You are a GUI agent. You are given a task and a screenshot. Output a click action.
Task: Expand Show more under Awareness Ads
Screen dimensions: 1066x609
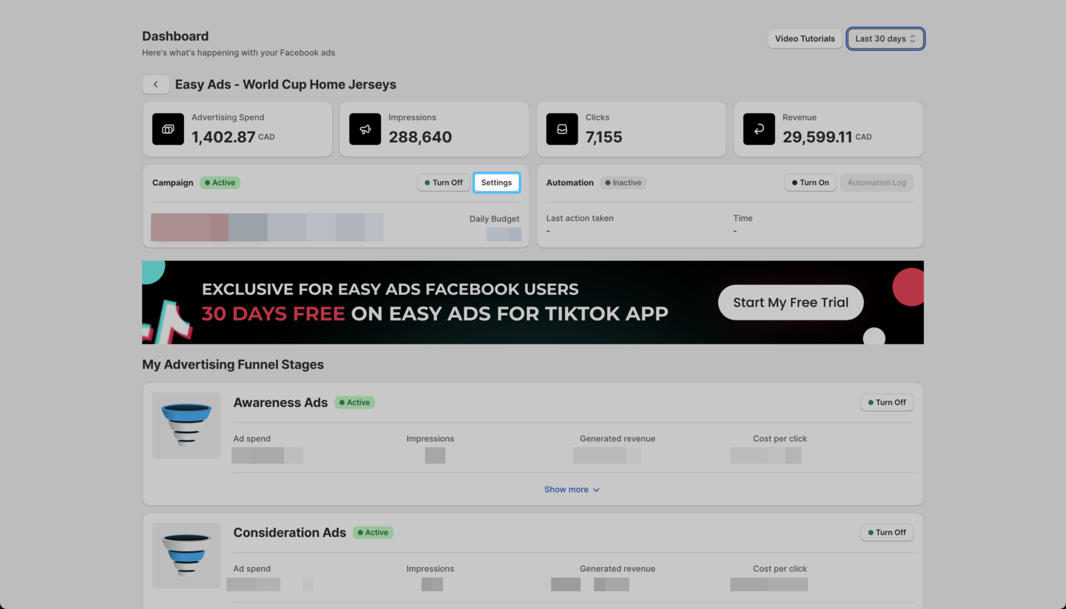click(x=572, y=490)
